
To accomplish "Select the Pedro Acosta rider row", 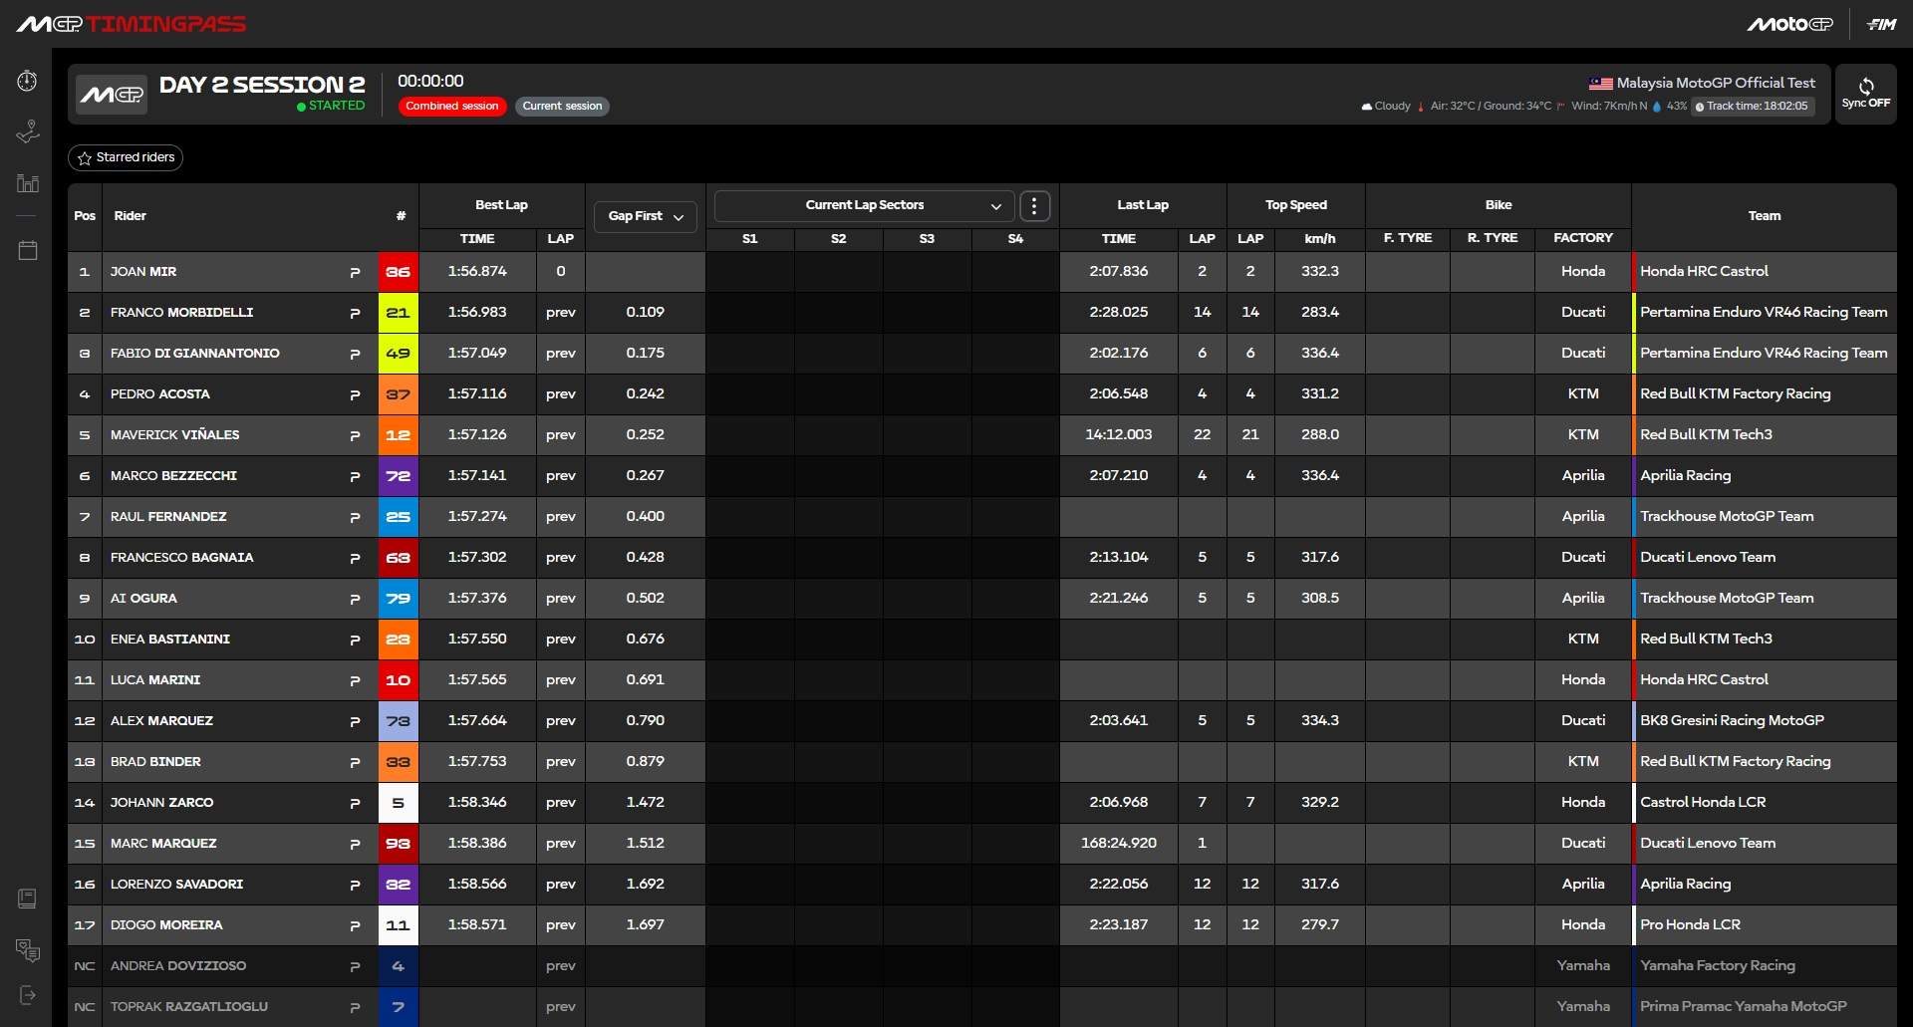I will tap(160, 394).
